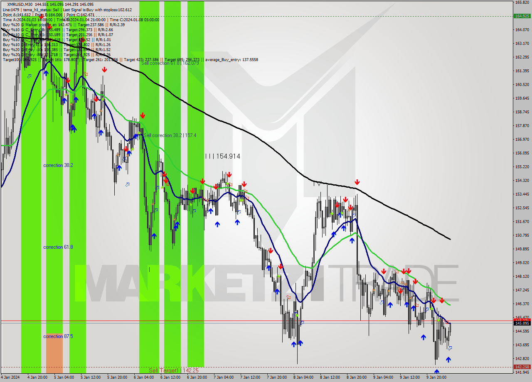This screenshot has width=532, height=382.
Task: Click '6 Jan 04:00' on the time axis
Action: [143, 378]
